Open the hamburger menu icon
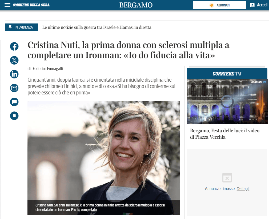Screen dimensions: 269x219 (7, 5)
